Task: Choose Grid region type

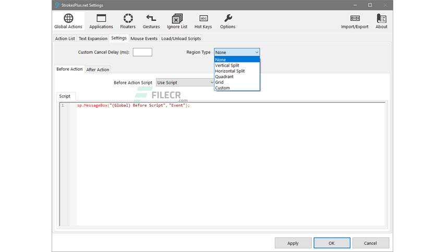Action: [x=237, y=82]
